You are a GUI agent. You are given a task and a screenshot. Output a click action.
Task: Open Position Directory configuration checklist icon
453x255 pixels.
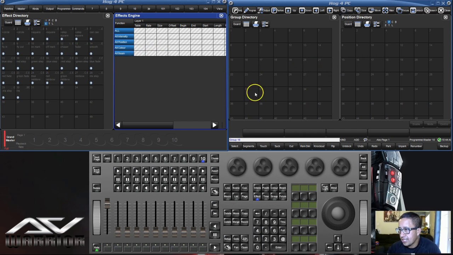377,24
